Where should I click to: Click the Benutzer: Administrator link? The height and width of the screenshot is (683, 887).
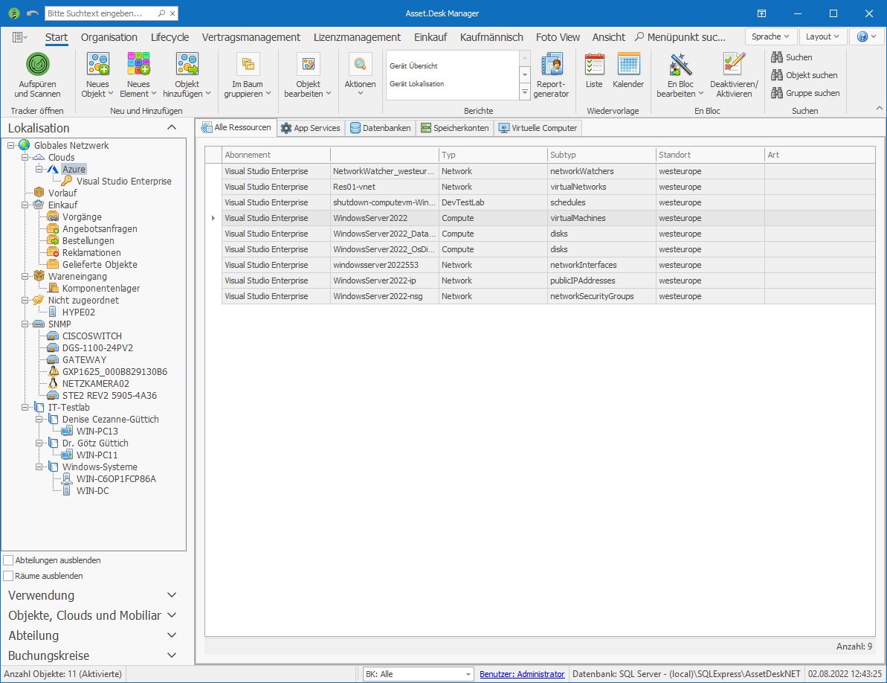(522, 674)
